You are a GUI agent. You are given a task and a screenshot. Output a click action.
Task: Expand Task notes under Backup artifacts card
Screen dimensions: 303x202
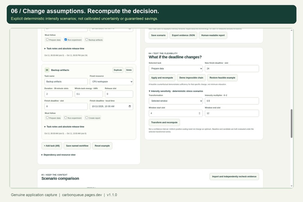point(64,127)
